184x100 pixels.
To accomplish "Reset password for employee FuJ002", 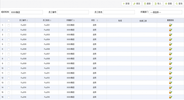I will 170,30.
